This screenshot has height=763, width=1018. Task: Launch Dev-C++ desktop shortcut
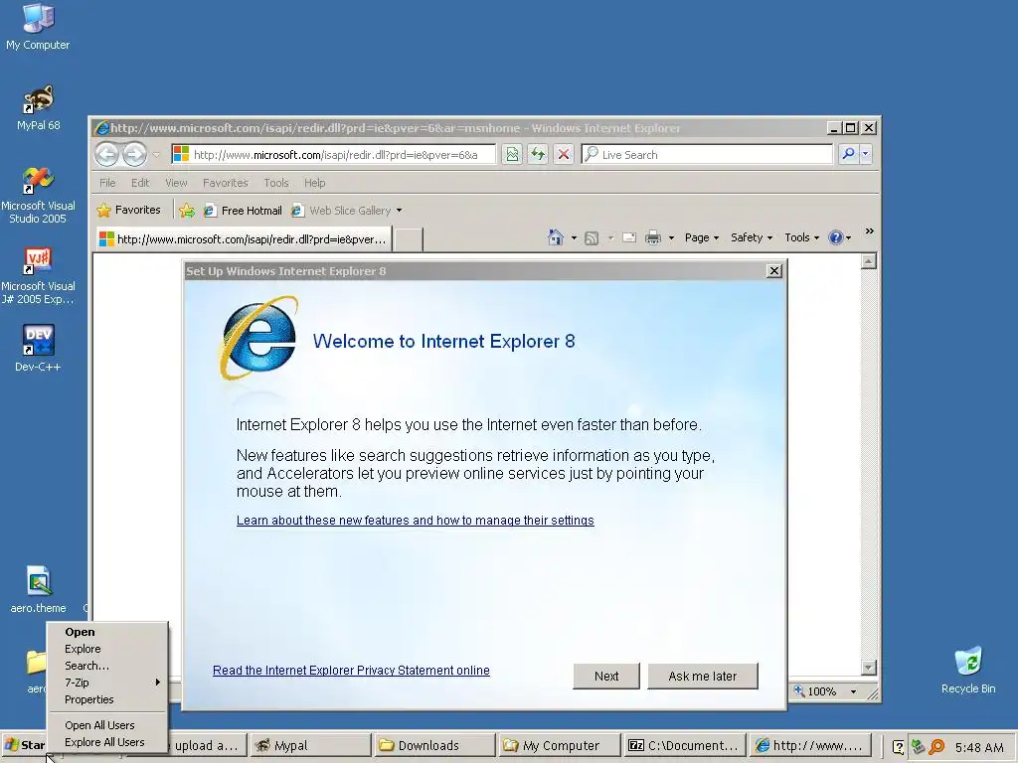[38, 348]
